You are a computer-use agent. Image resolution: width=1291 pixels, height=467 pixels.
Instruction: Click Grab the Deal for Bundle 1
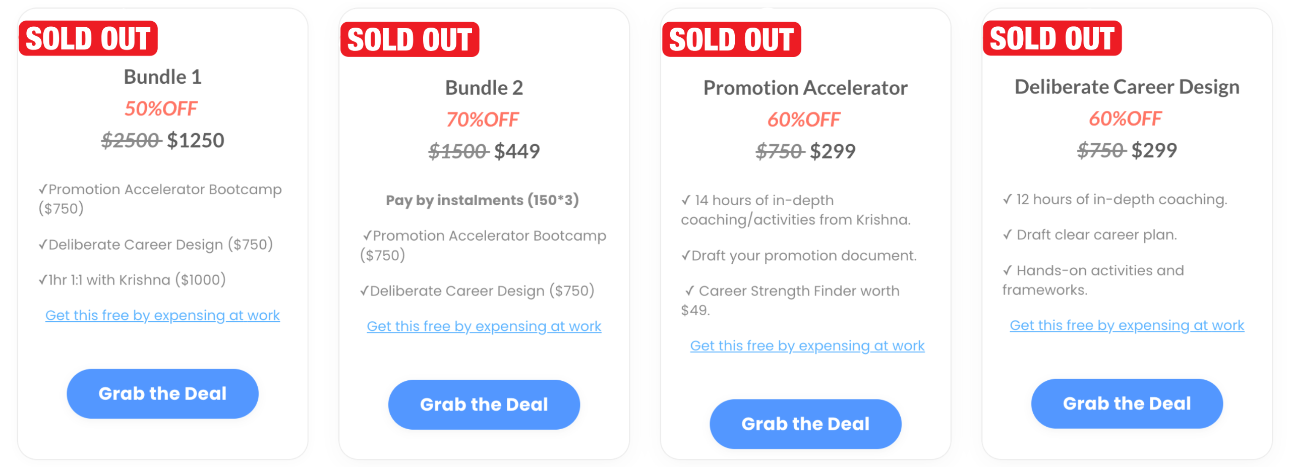pos(162,393)
